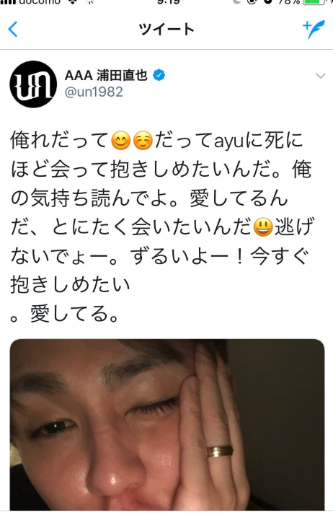The image size is (333, 518).
Task: Open the black 'un' profile avatar
Action: (x=33, y=84)
